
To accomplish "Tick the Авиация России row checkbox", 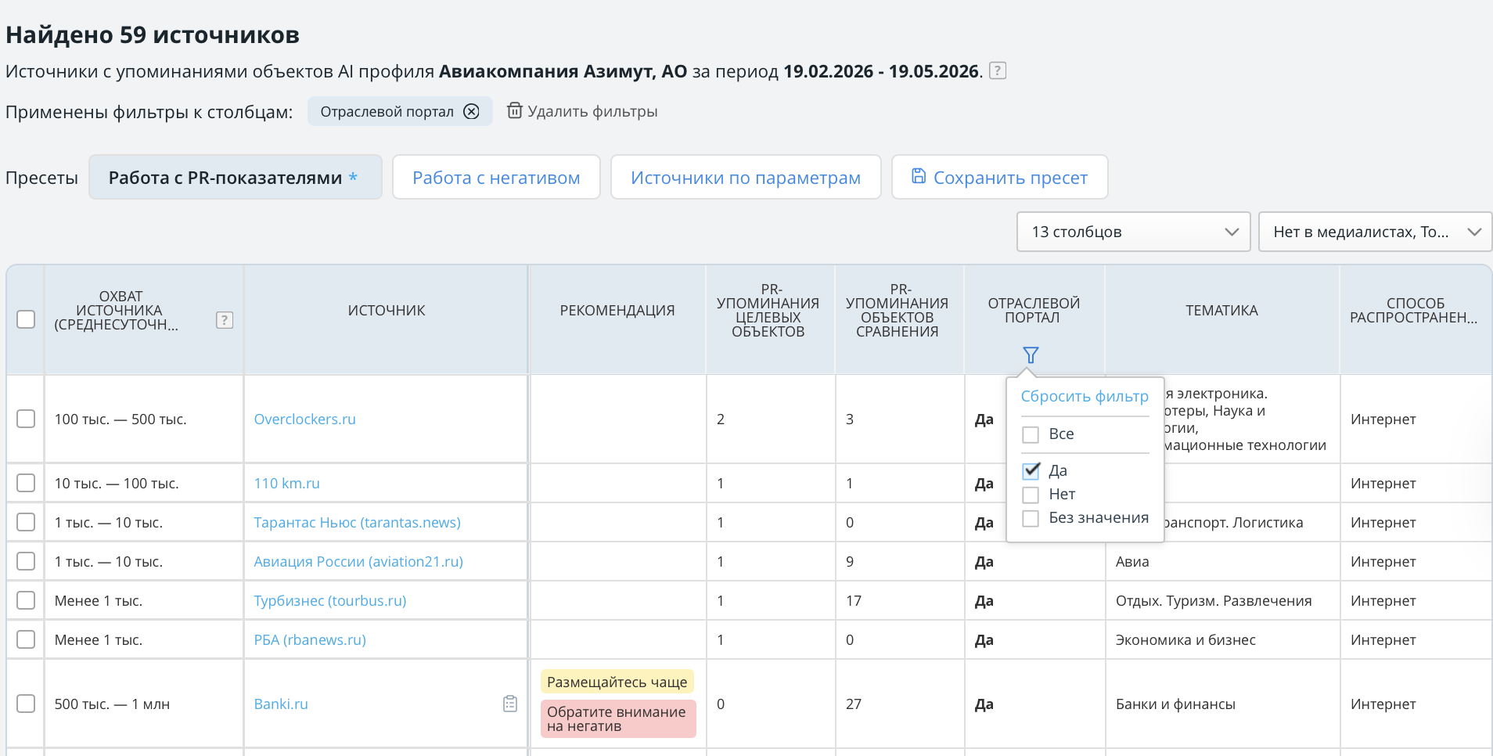I will pos(26,561).
